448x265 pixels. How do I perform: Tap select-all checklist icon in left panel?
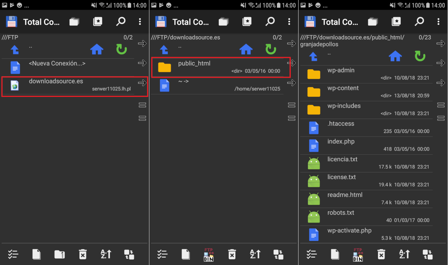click(13, 254)
